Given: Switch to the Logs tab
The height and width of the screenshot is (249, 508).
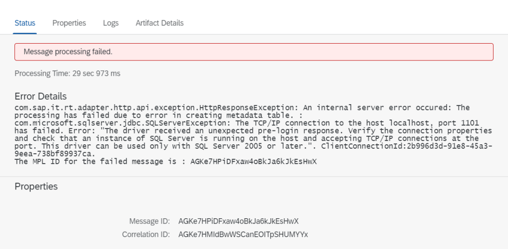Looking at the screenshot, I should [x=111, y=23].
